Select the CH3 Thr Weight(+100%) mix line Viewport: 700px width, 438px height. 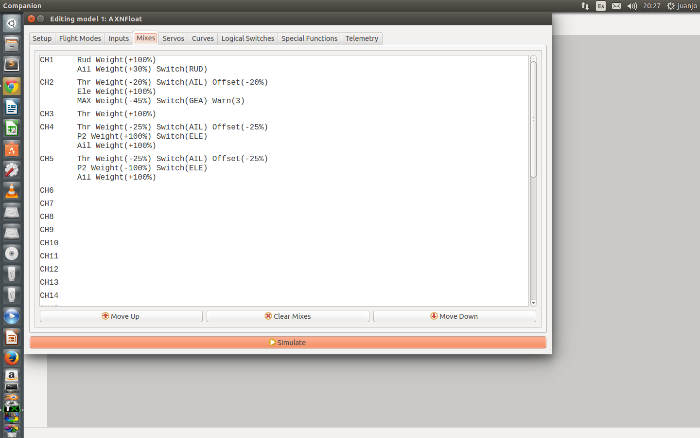(117, 114)
